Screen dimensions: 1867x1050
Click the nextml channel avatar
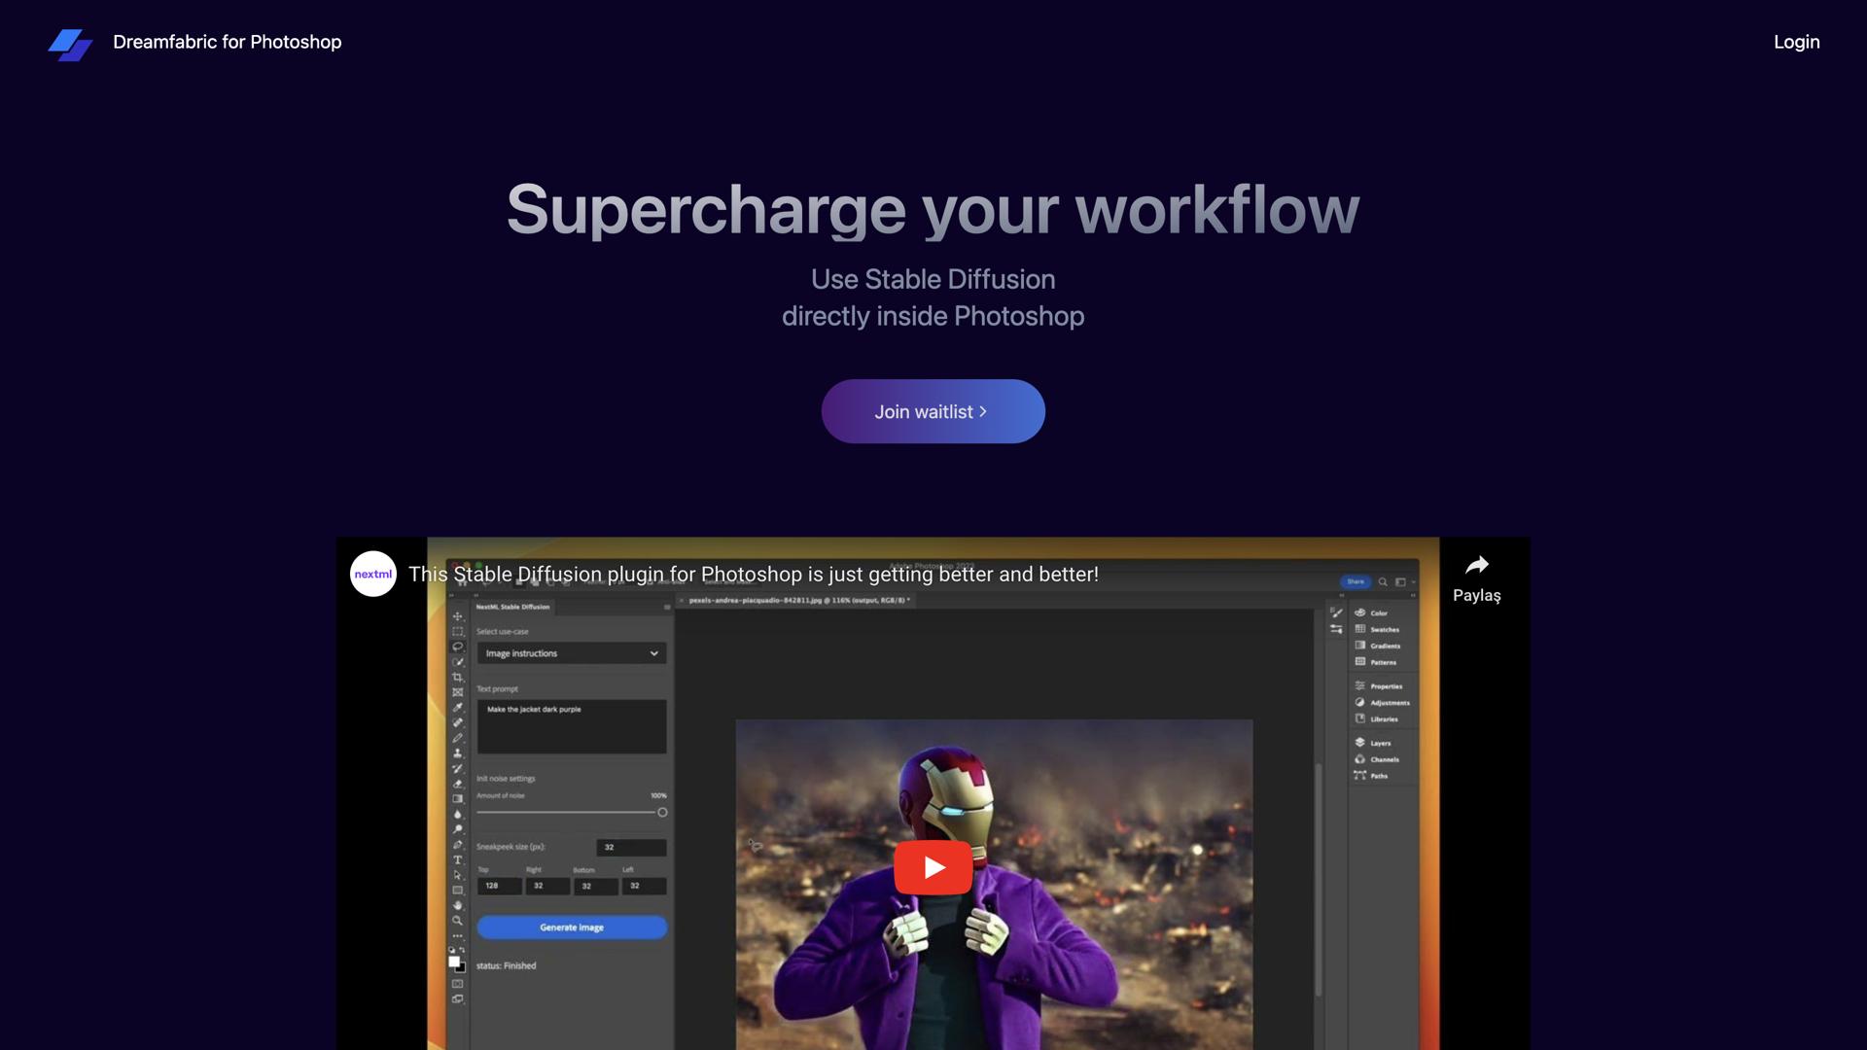tap(373, 574)
